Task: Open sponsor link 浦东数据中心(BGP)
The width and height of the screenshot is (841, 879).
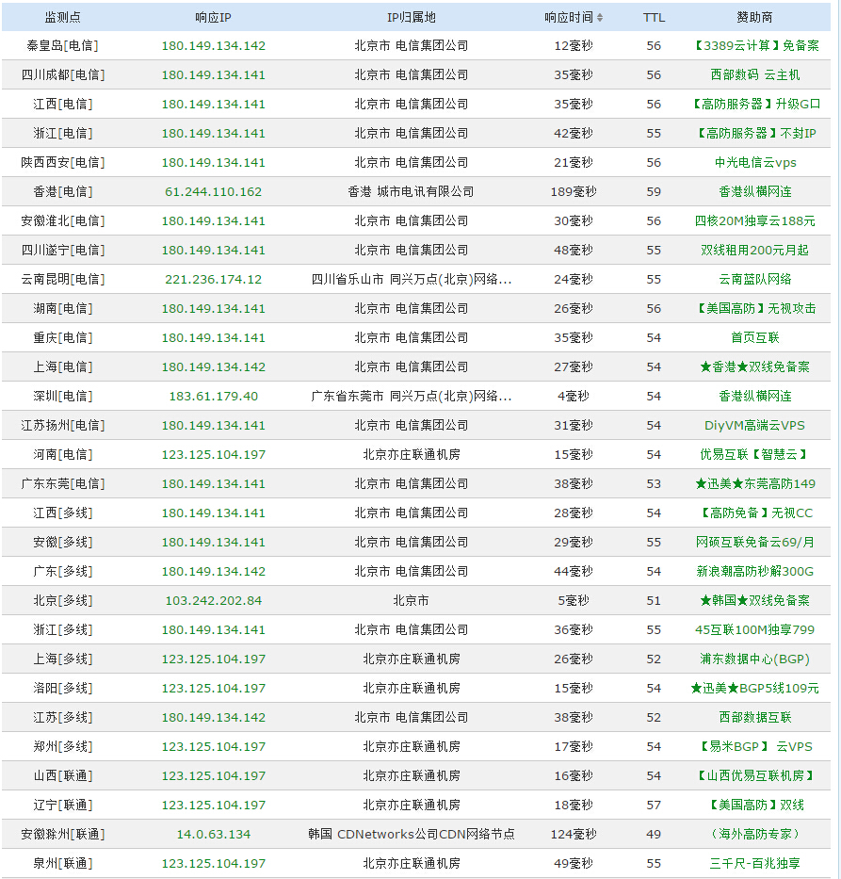Action: [x=754, y=659]
